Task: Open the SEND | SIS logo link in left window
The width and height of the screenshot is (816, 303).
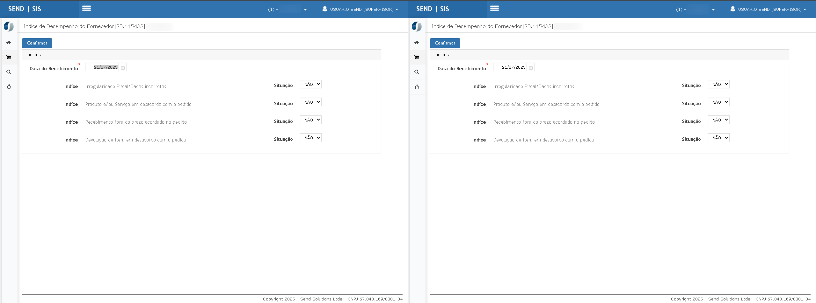Action: pyautogui.click(x=25, y=9)
